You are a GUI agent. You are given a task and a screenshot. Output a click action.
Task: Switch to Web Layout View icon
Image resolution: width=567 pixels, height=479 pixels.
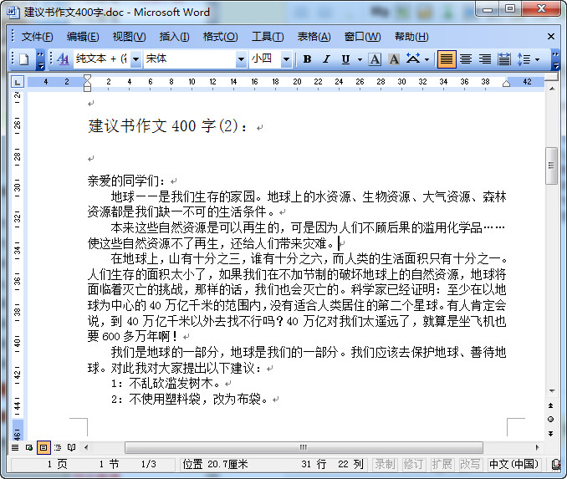[x=29, y=448]
